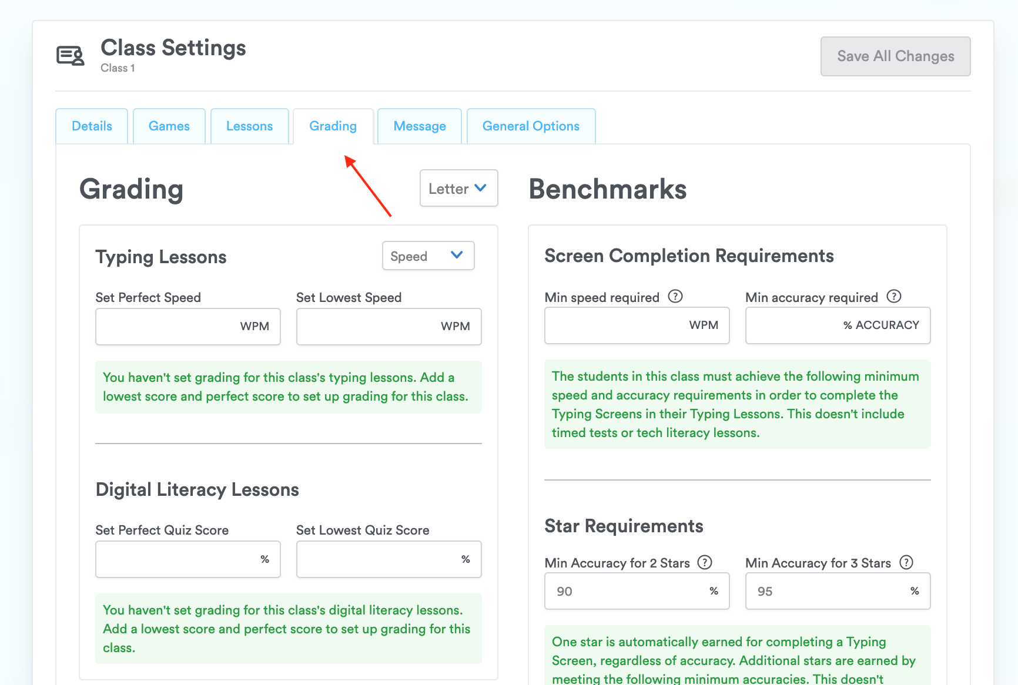Switch to the Games tab

click(169, 126)
